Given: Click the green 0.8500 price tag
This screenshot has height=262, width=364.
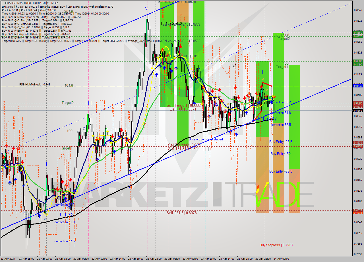Looking at the screenshot, I should click(x=358, y=61).
